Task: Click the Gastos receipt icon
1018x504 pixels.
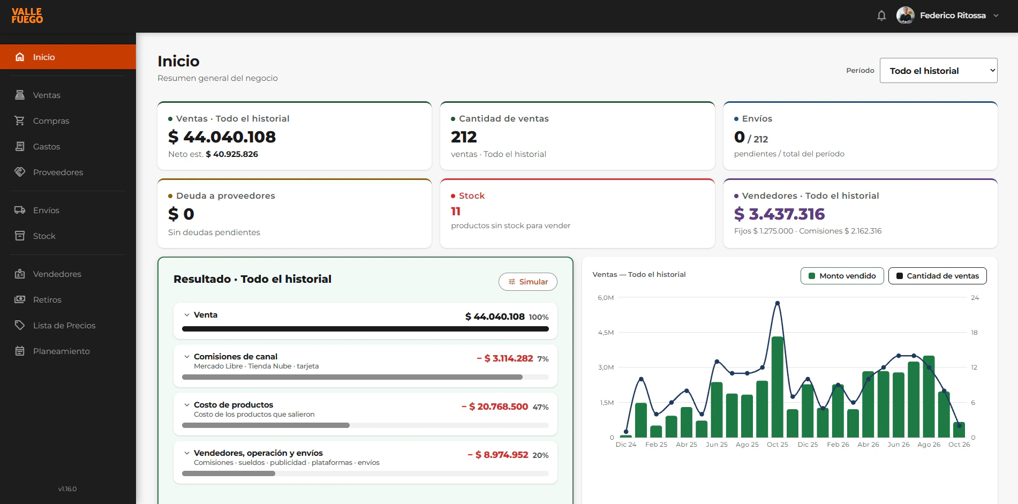Action: click(x=20, y=146)
